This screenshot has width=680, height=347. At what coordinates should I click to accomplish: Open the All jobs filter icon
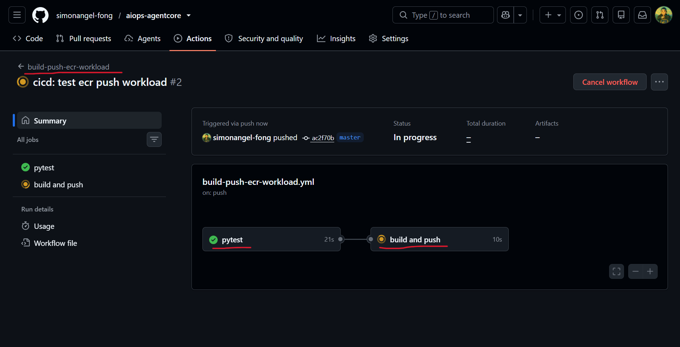tap(154, 139)
